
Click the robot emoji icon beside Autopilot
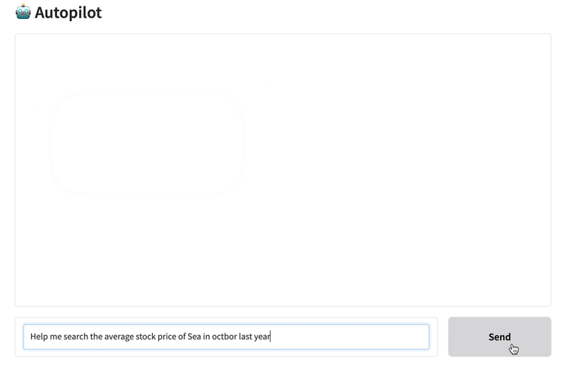pyautogui.click(x=23, y=12)
